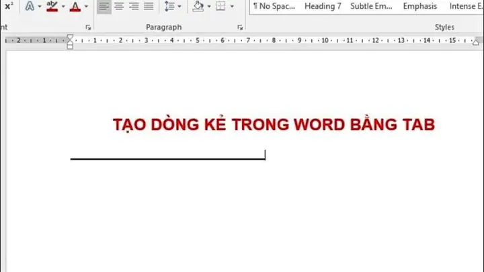Image resolution: width=484 pixels, height=272 pixels.
Task: Open Font dialog box launcher
Action: point(88,28)
